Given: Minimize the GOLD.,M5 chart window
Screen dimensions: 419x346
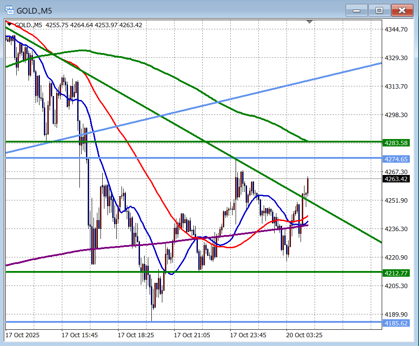Looking at the screenshot, I should [x=356, y=10].
